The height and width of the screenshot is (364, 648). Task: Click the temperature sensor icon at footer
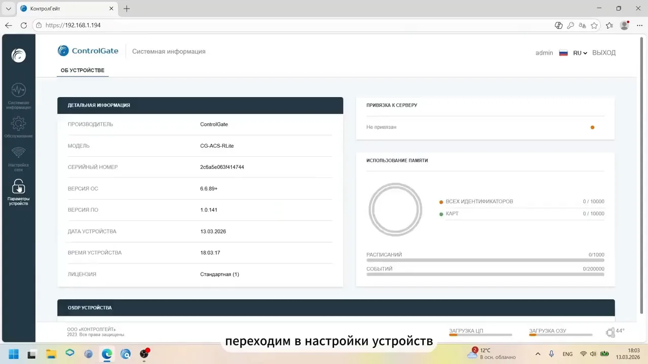[x=610, y=332]
